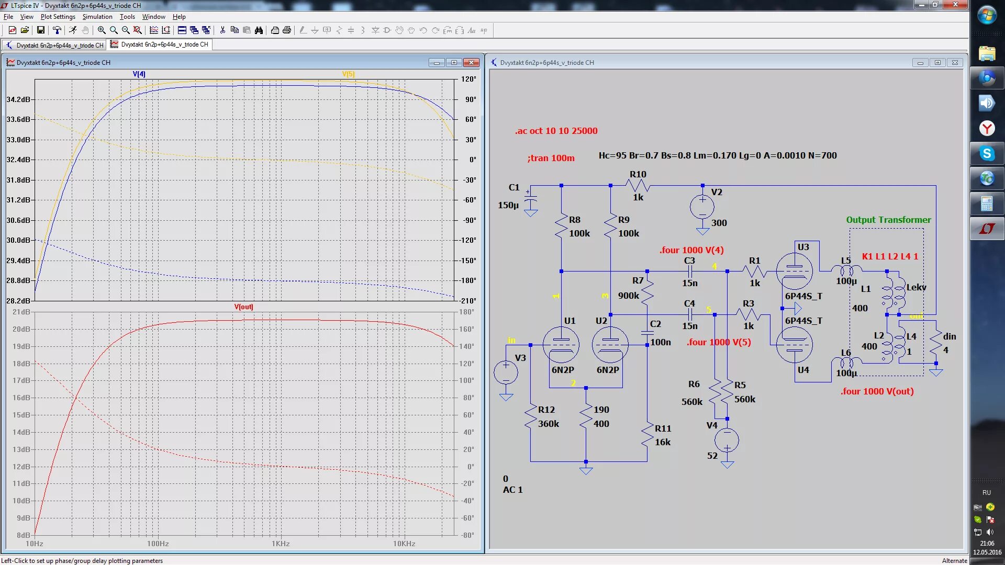The height and width of the screenshot is (565, 1005).
Task: Open the Plot Settings menu
Action: 58,17
